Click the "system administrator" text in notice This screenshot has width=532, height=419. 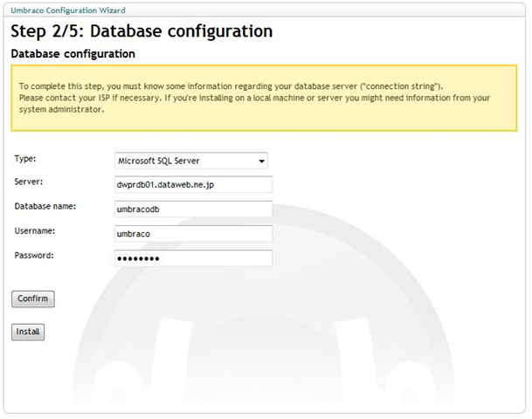(x=61, y=109)
